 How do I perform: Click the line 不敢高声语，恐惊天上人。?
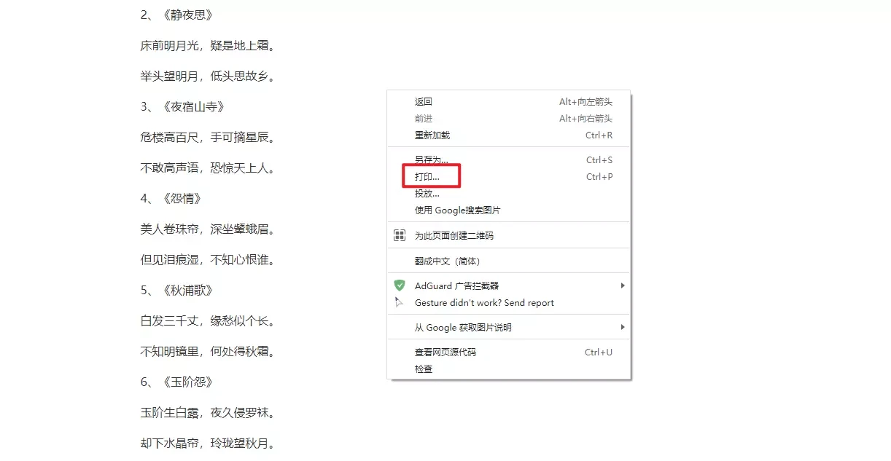209,168
